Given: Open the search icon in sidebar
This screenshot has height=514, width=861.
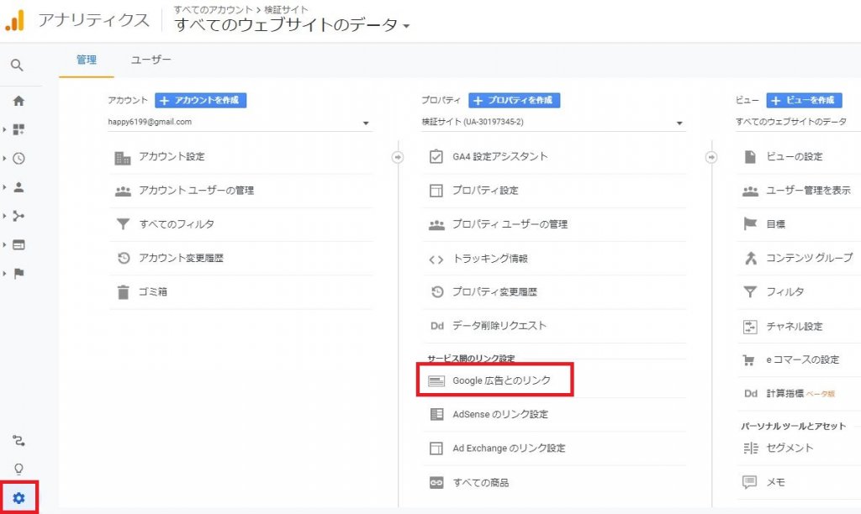Looking at the screenshot, I should [17, 66].
